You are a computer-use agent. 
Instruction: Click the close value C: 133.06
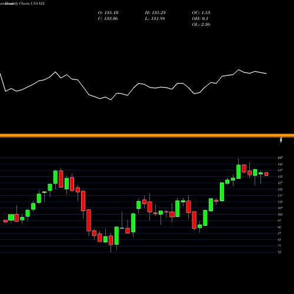pyautogui.click(x=108, y=19)
